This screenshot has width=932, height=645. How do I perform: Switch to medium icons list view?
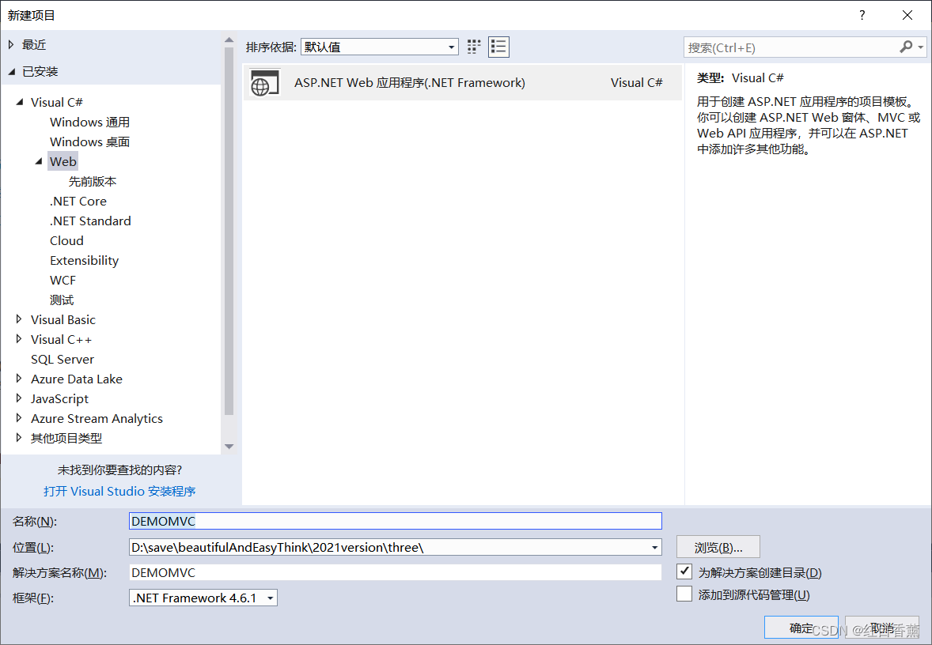pos(498,47)
